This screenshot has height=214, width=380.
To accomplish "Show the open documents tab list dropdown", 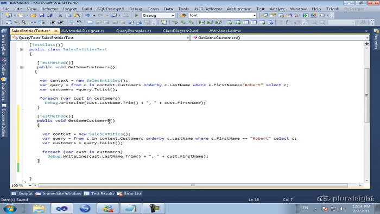I will (366, 31).
